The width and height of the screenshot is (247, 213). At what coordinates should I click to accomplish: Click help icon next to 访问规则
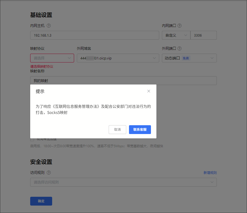(x=49, y=173)
